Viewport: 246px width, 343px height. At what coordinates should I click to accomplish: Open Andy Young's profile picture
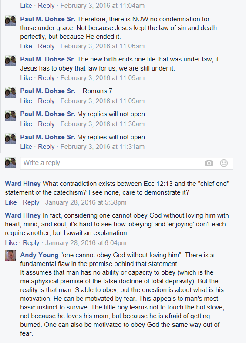point(10,256)
